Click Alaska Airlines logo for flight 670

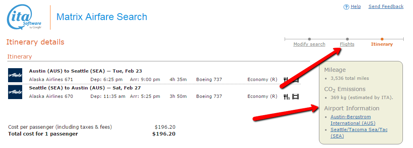pyautogui.click(x=15, y=92)
